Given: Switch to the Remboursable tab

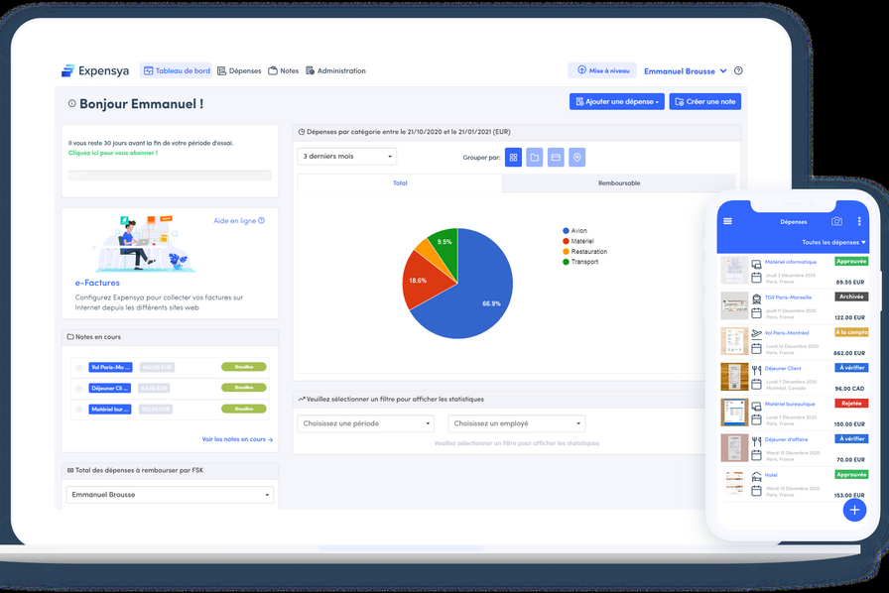Looking at the screenshot, I should click(x=618, y=183).
